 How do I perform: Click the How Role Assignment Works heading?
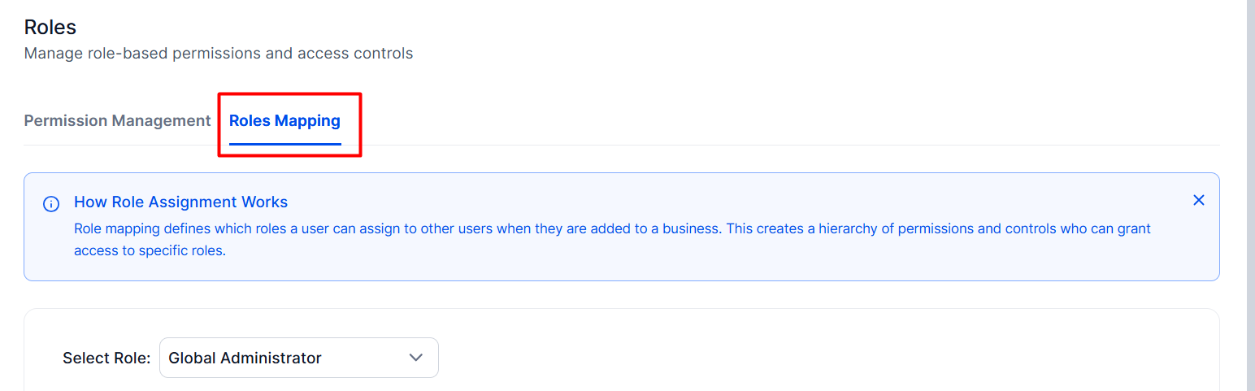[x=181, y=202]
